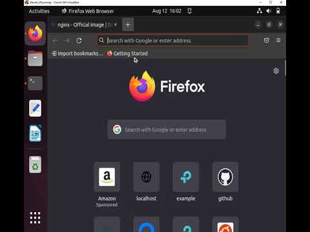Viewport: 310px width, 232px height.
Task: Open the Aug 12 16:02 clock menu
Action: 167,11
